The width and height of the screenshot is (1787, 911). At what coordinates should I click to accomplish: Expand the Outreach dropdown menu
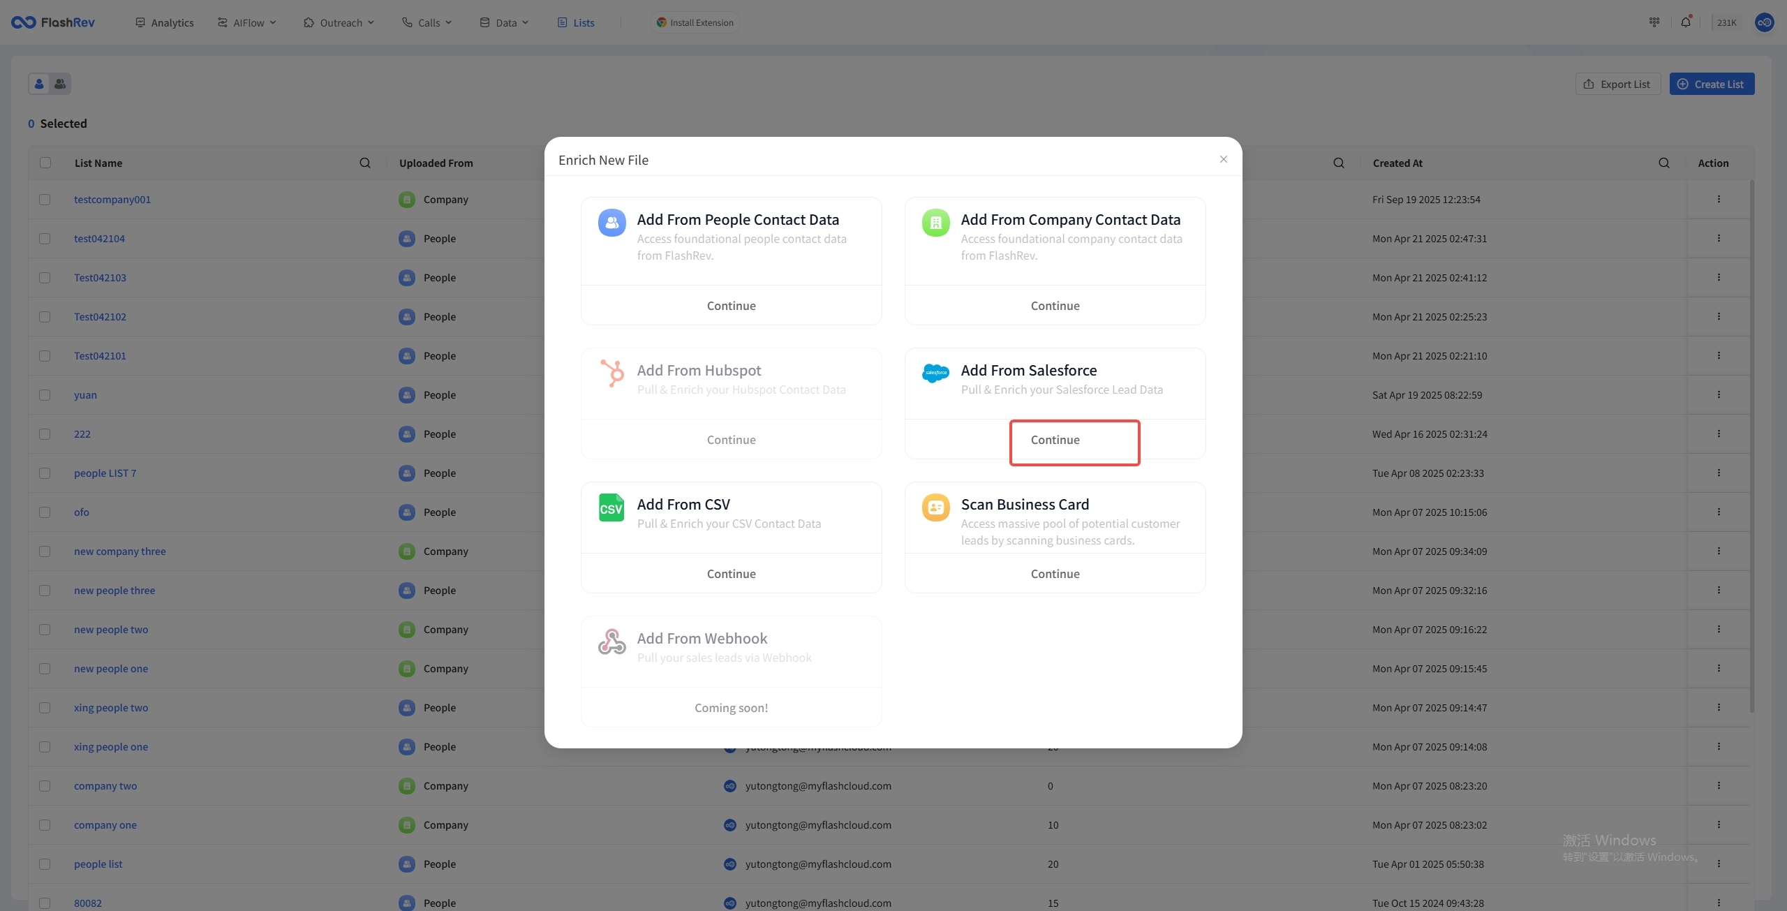tap(339, 22)
